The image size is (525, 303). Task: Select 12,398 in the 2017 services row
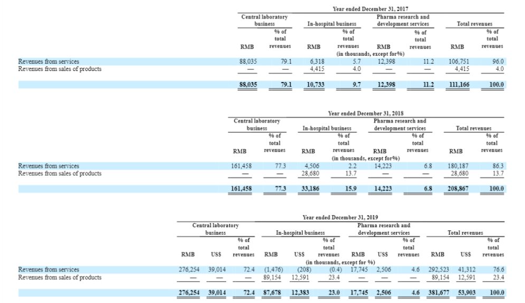coord(386,61)
